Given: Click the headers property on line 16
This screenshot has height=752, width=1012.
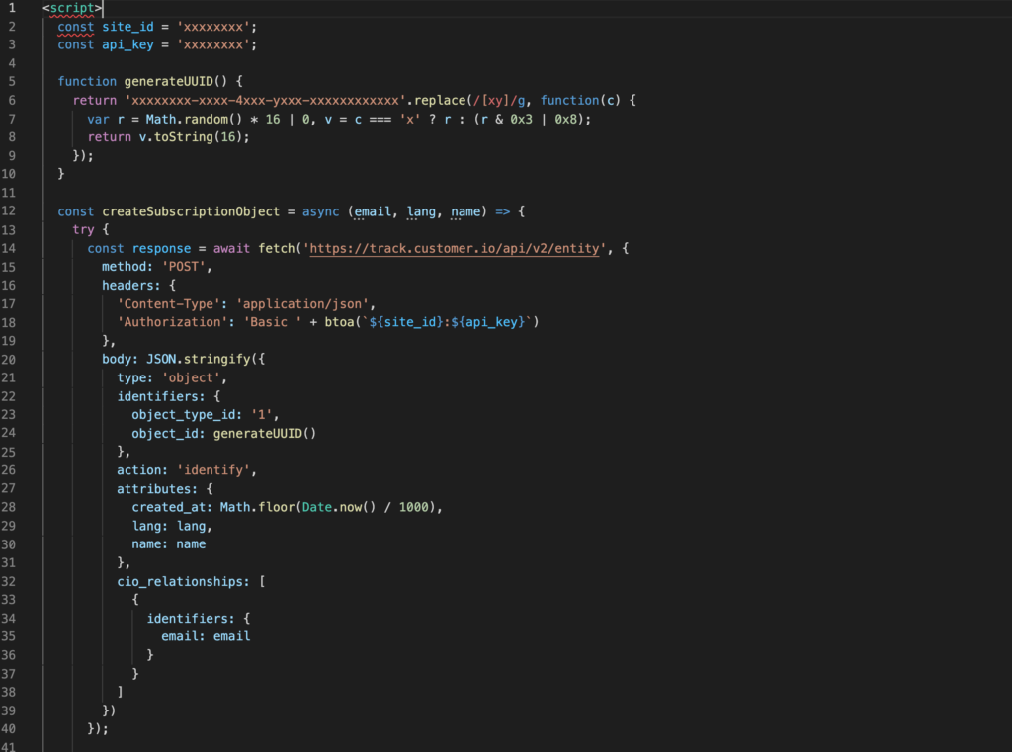Looking at the screenshot, I should pos(127,286).
